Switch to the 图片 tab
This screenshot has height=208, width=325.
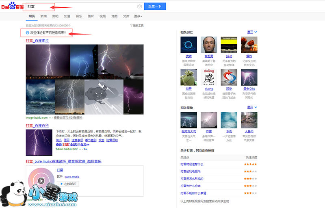pyautogui.click(x=91, y=16)
